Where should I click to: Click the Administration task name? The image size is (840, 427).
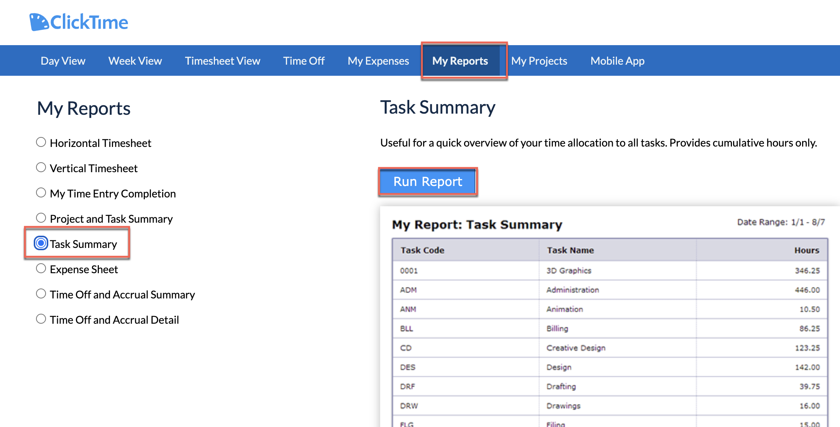click(x=573, y=290)
